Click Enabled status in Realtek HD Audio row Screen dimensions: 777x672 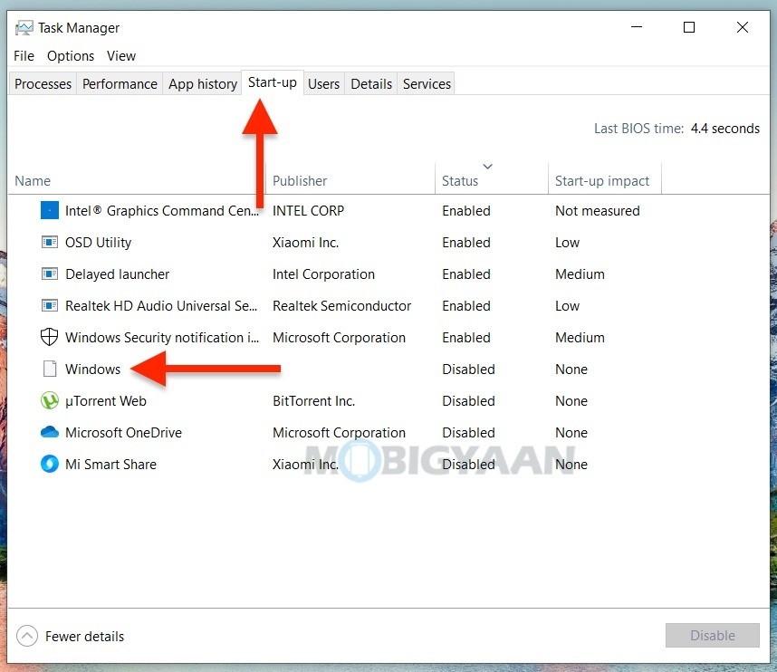click(x=466, y=306)
